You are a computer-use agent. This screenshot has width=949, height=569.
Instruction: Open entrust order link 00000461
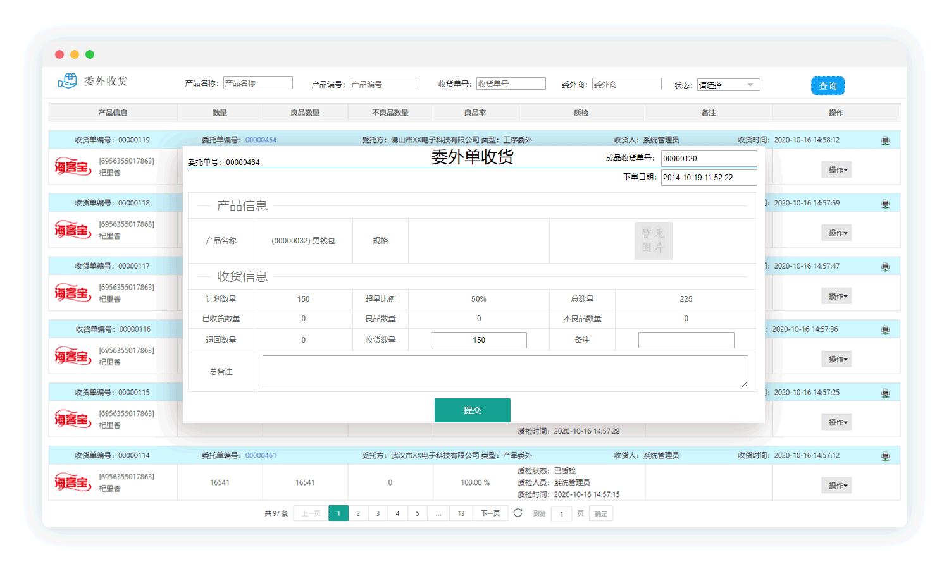point(261,455)
